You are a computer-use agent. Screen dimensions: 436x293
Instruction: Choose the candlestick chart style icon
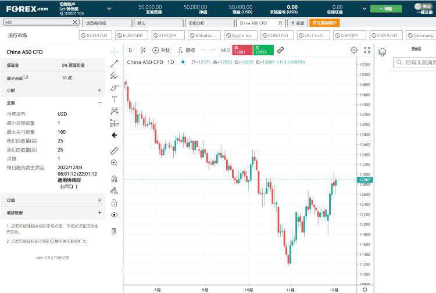click(143, 50)
